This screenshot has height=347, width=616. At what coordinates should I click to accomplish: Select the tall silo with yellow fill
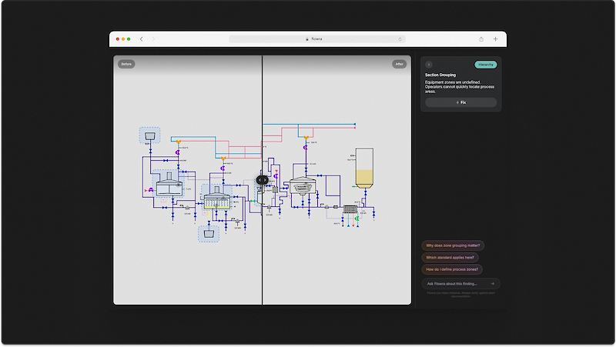click(x=364, y=168)
